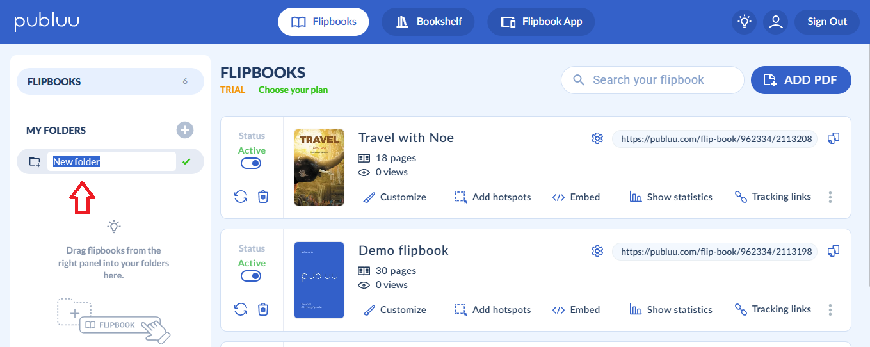Open Tracking links for Travel with Noe
Image resolution: width=870 pixels, height=347 pixels.
(773, 197)
